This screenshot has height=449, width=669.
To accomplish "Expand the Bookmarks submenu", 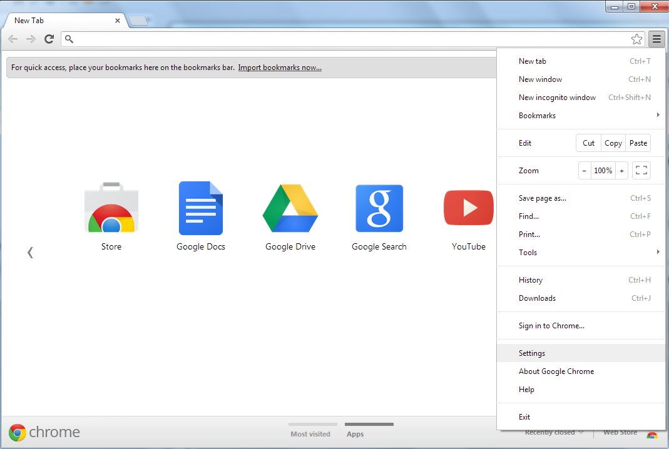I will [581, 116].
